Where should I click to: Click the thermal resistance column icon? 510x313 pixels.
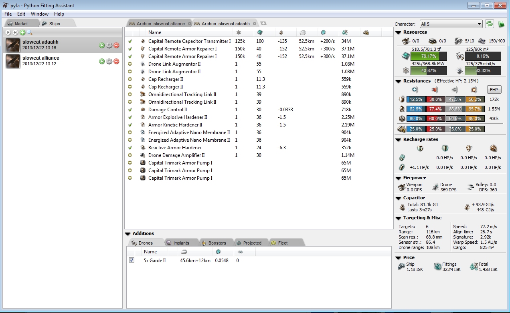point(435,90)
